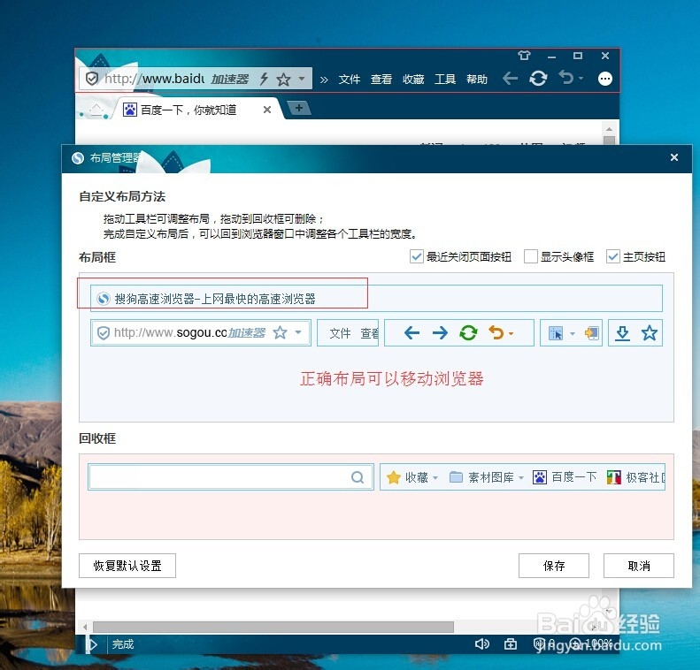Expand the double-chevron overflow next to address bar
700x670 pixels.
coord(324,80)
